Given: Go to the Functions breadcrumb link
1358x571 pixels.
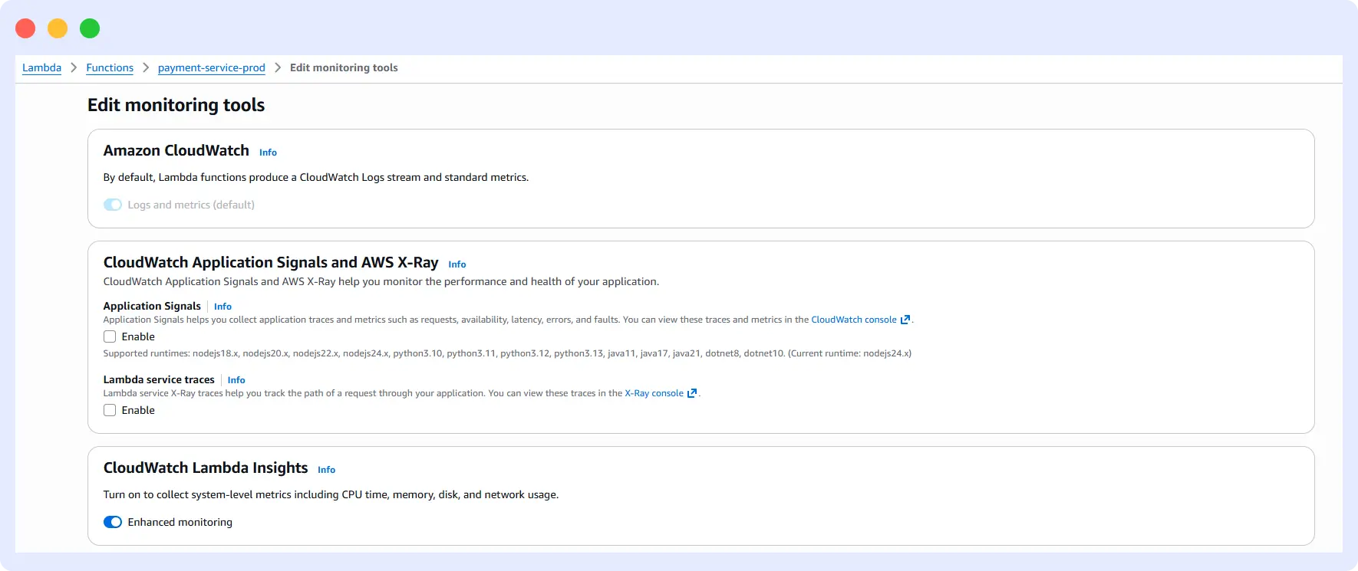Looking at the screenshot, I should pyautogui.click(x=110, y=67).
